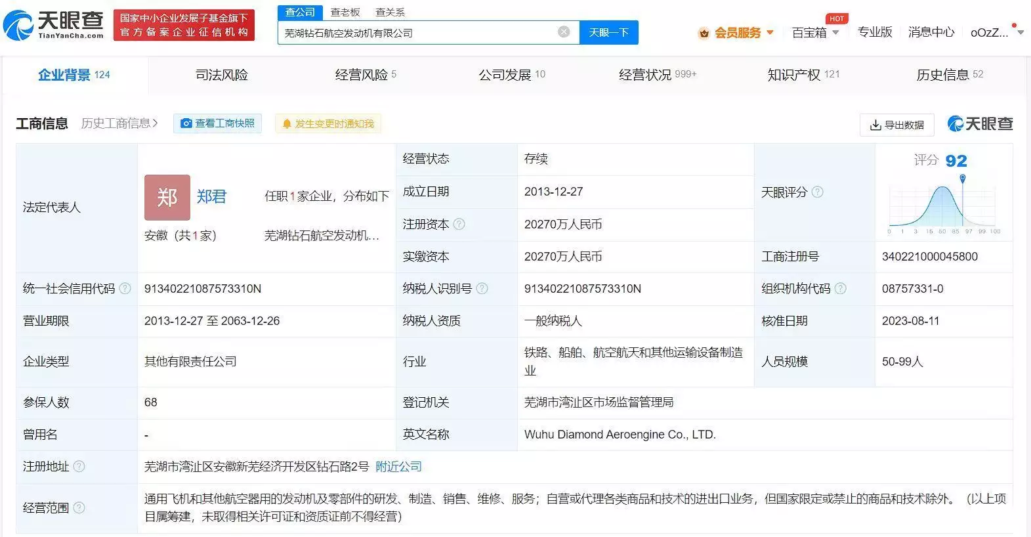
Task: Clear the search box with the X icon
Action: pyautogui.click(x=564, y=32)
